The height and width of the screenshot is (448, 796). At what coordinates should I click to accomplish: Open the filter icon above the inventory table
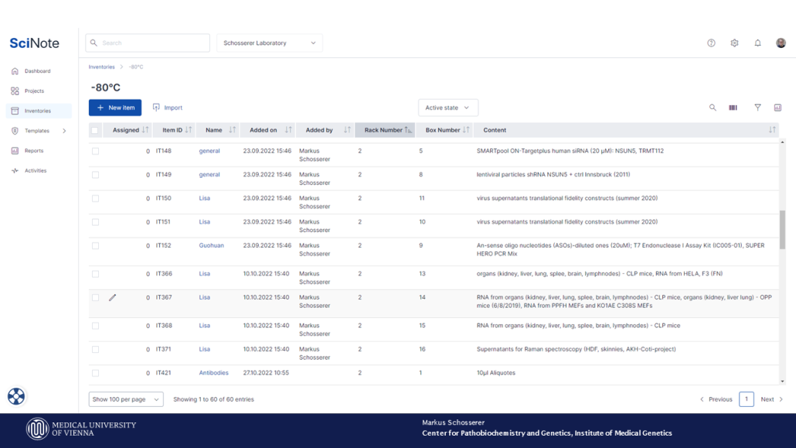(x=757, y=108)
